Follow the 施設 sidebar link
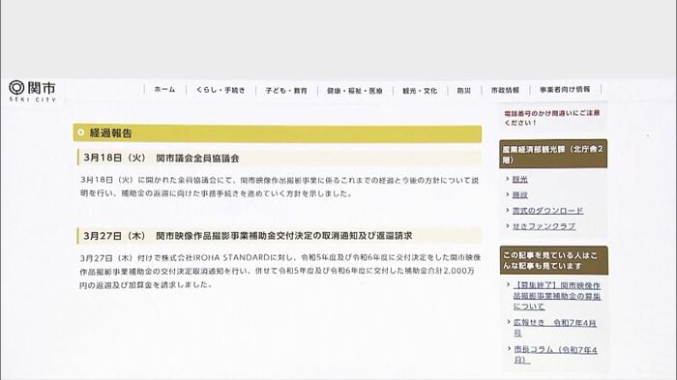This screenshot has width=677, height=380. [x=520, y=194]
